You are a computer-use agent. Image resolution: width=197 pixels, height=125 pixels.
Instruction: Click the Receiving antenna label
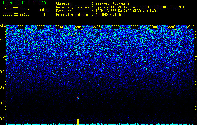[x=72, y=15]
